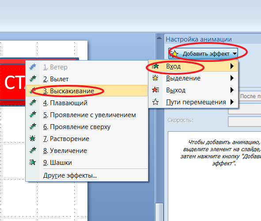Open the Добавить эффект dropdown arrow

235,54
